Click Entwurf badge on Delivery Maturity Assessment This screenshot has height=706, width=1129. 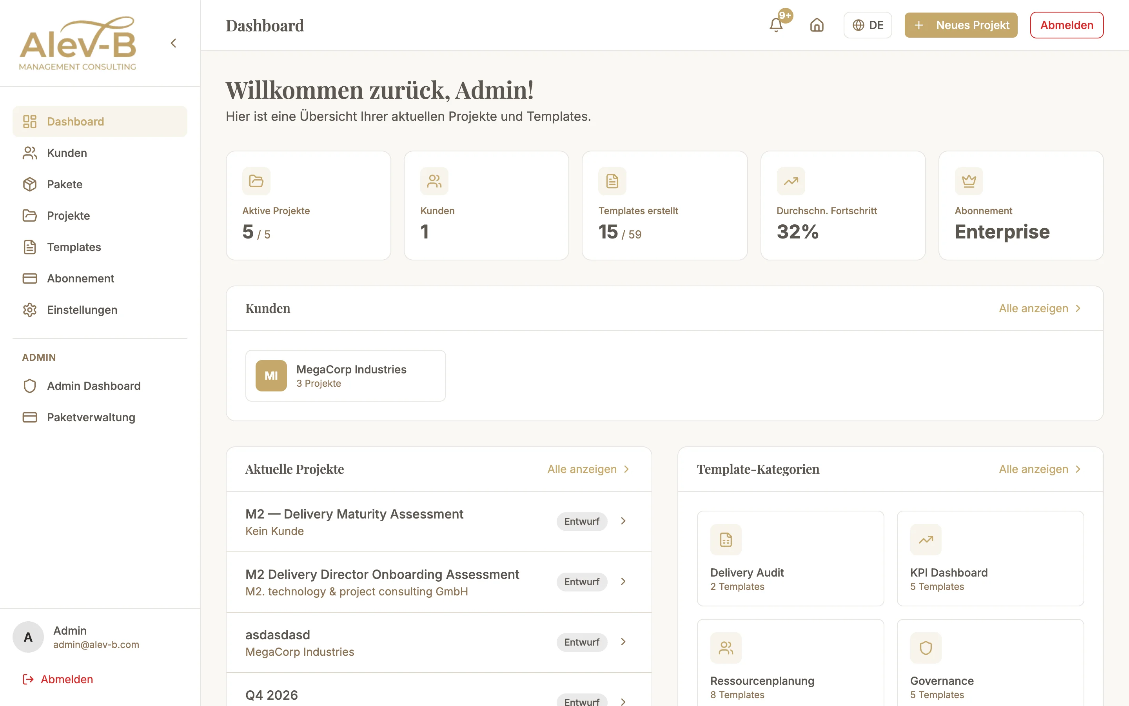pos(582,521)
